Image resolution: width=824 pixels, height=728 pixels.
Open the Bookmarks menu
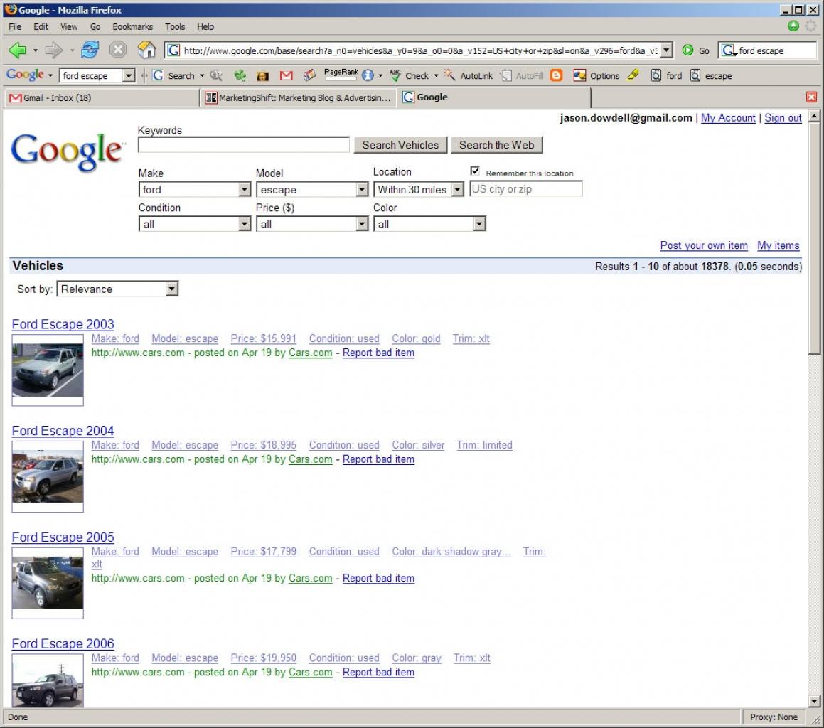click(132, 26)
